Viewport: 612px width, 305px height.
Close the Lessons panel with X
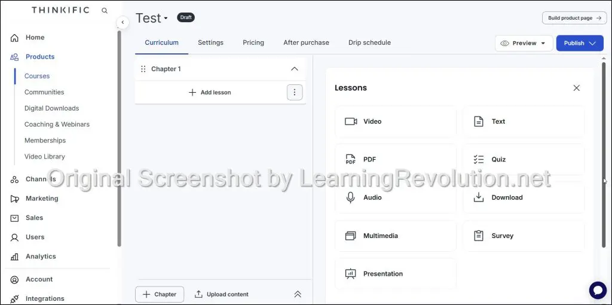(577, 88)
